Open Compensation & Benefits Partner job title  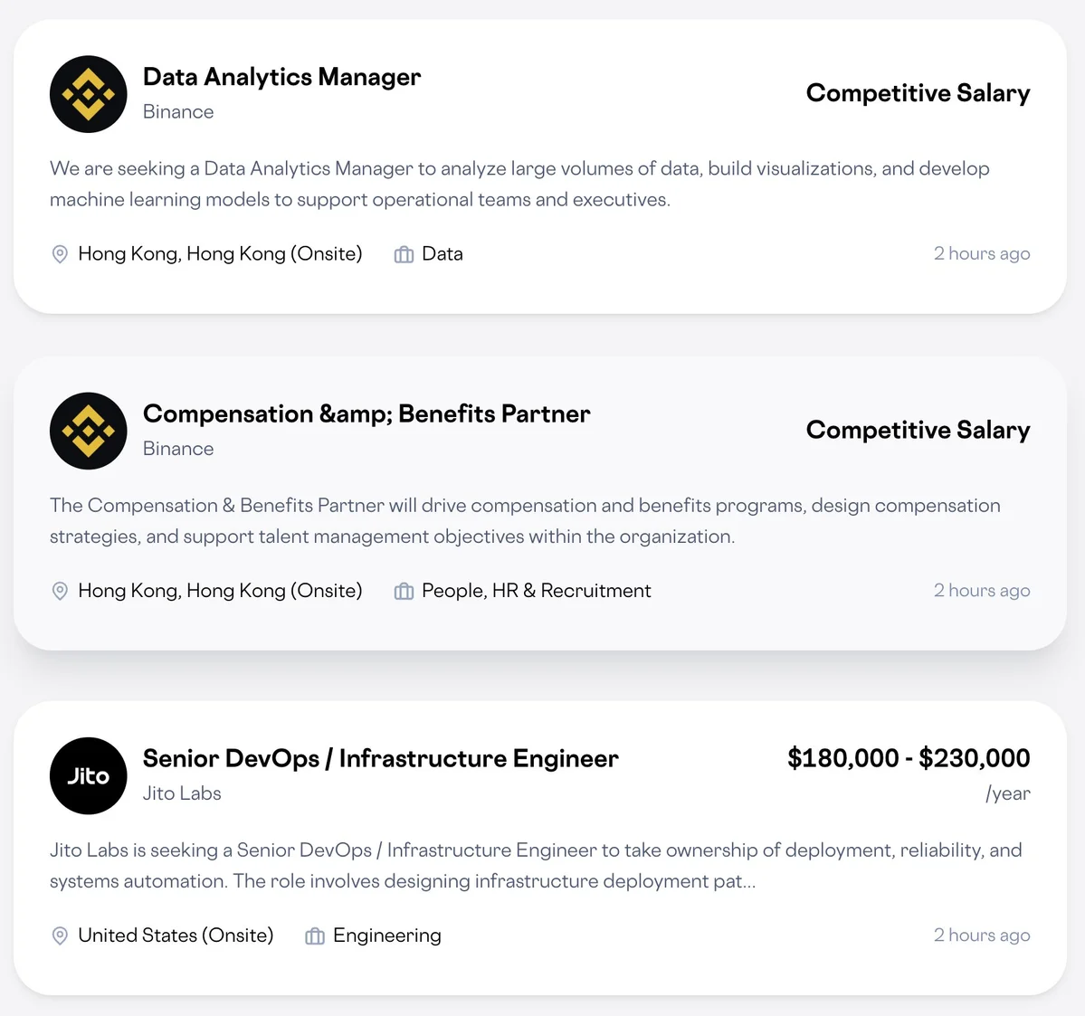coord(366,413)
